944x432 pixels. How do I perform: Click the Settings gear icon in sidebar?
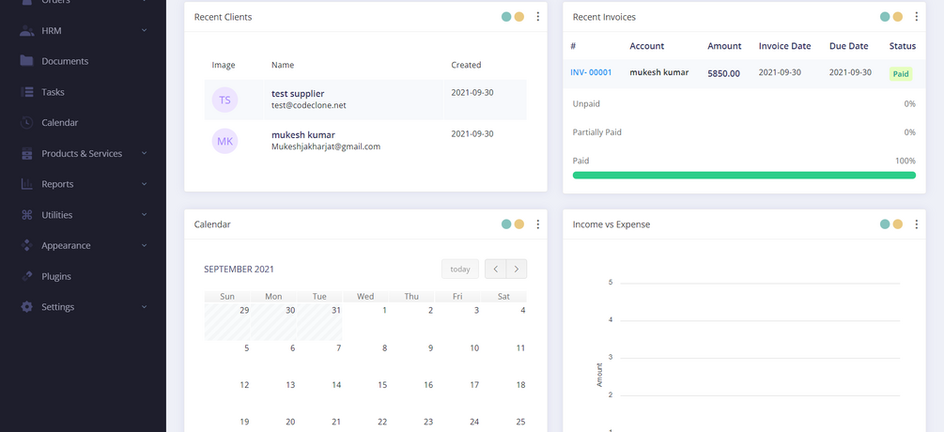click(x=26, y=307)
